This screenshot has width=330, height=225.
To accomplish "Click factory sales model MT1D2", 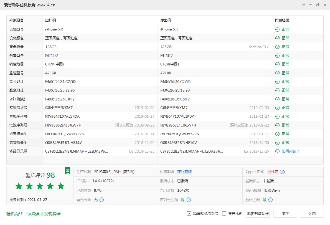I will click(x=51, y=55).
